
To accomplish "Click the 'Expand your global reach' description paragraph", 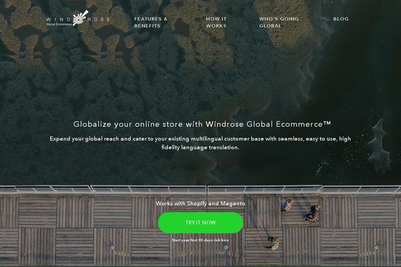I will (200, 143).
